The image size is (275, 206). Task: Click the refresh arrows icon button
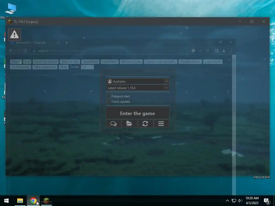145,124
